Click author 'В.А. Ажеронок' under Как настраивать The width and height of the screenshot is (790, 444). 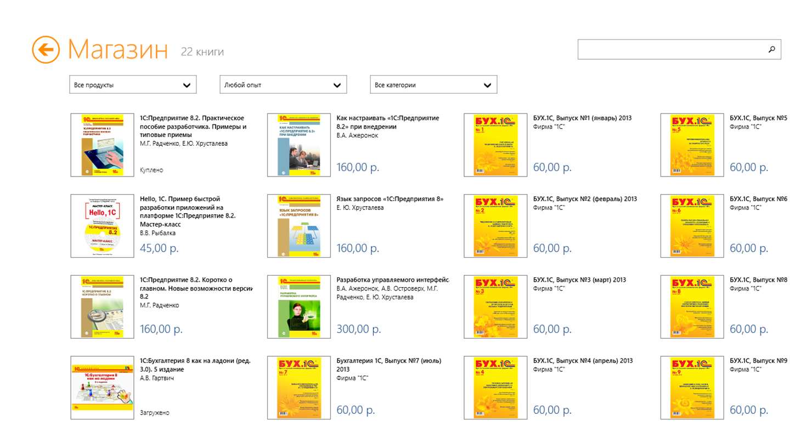tap(357, 135)
